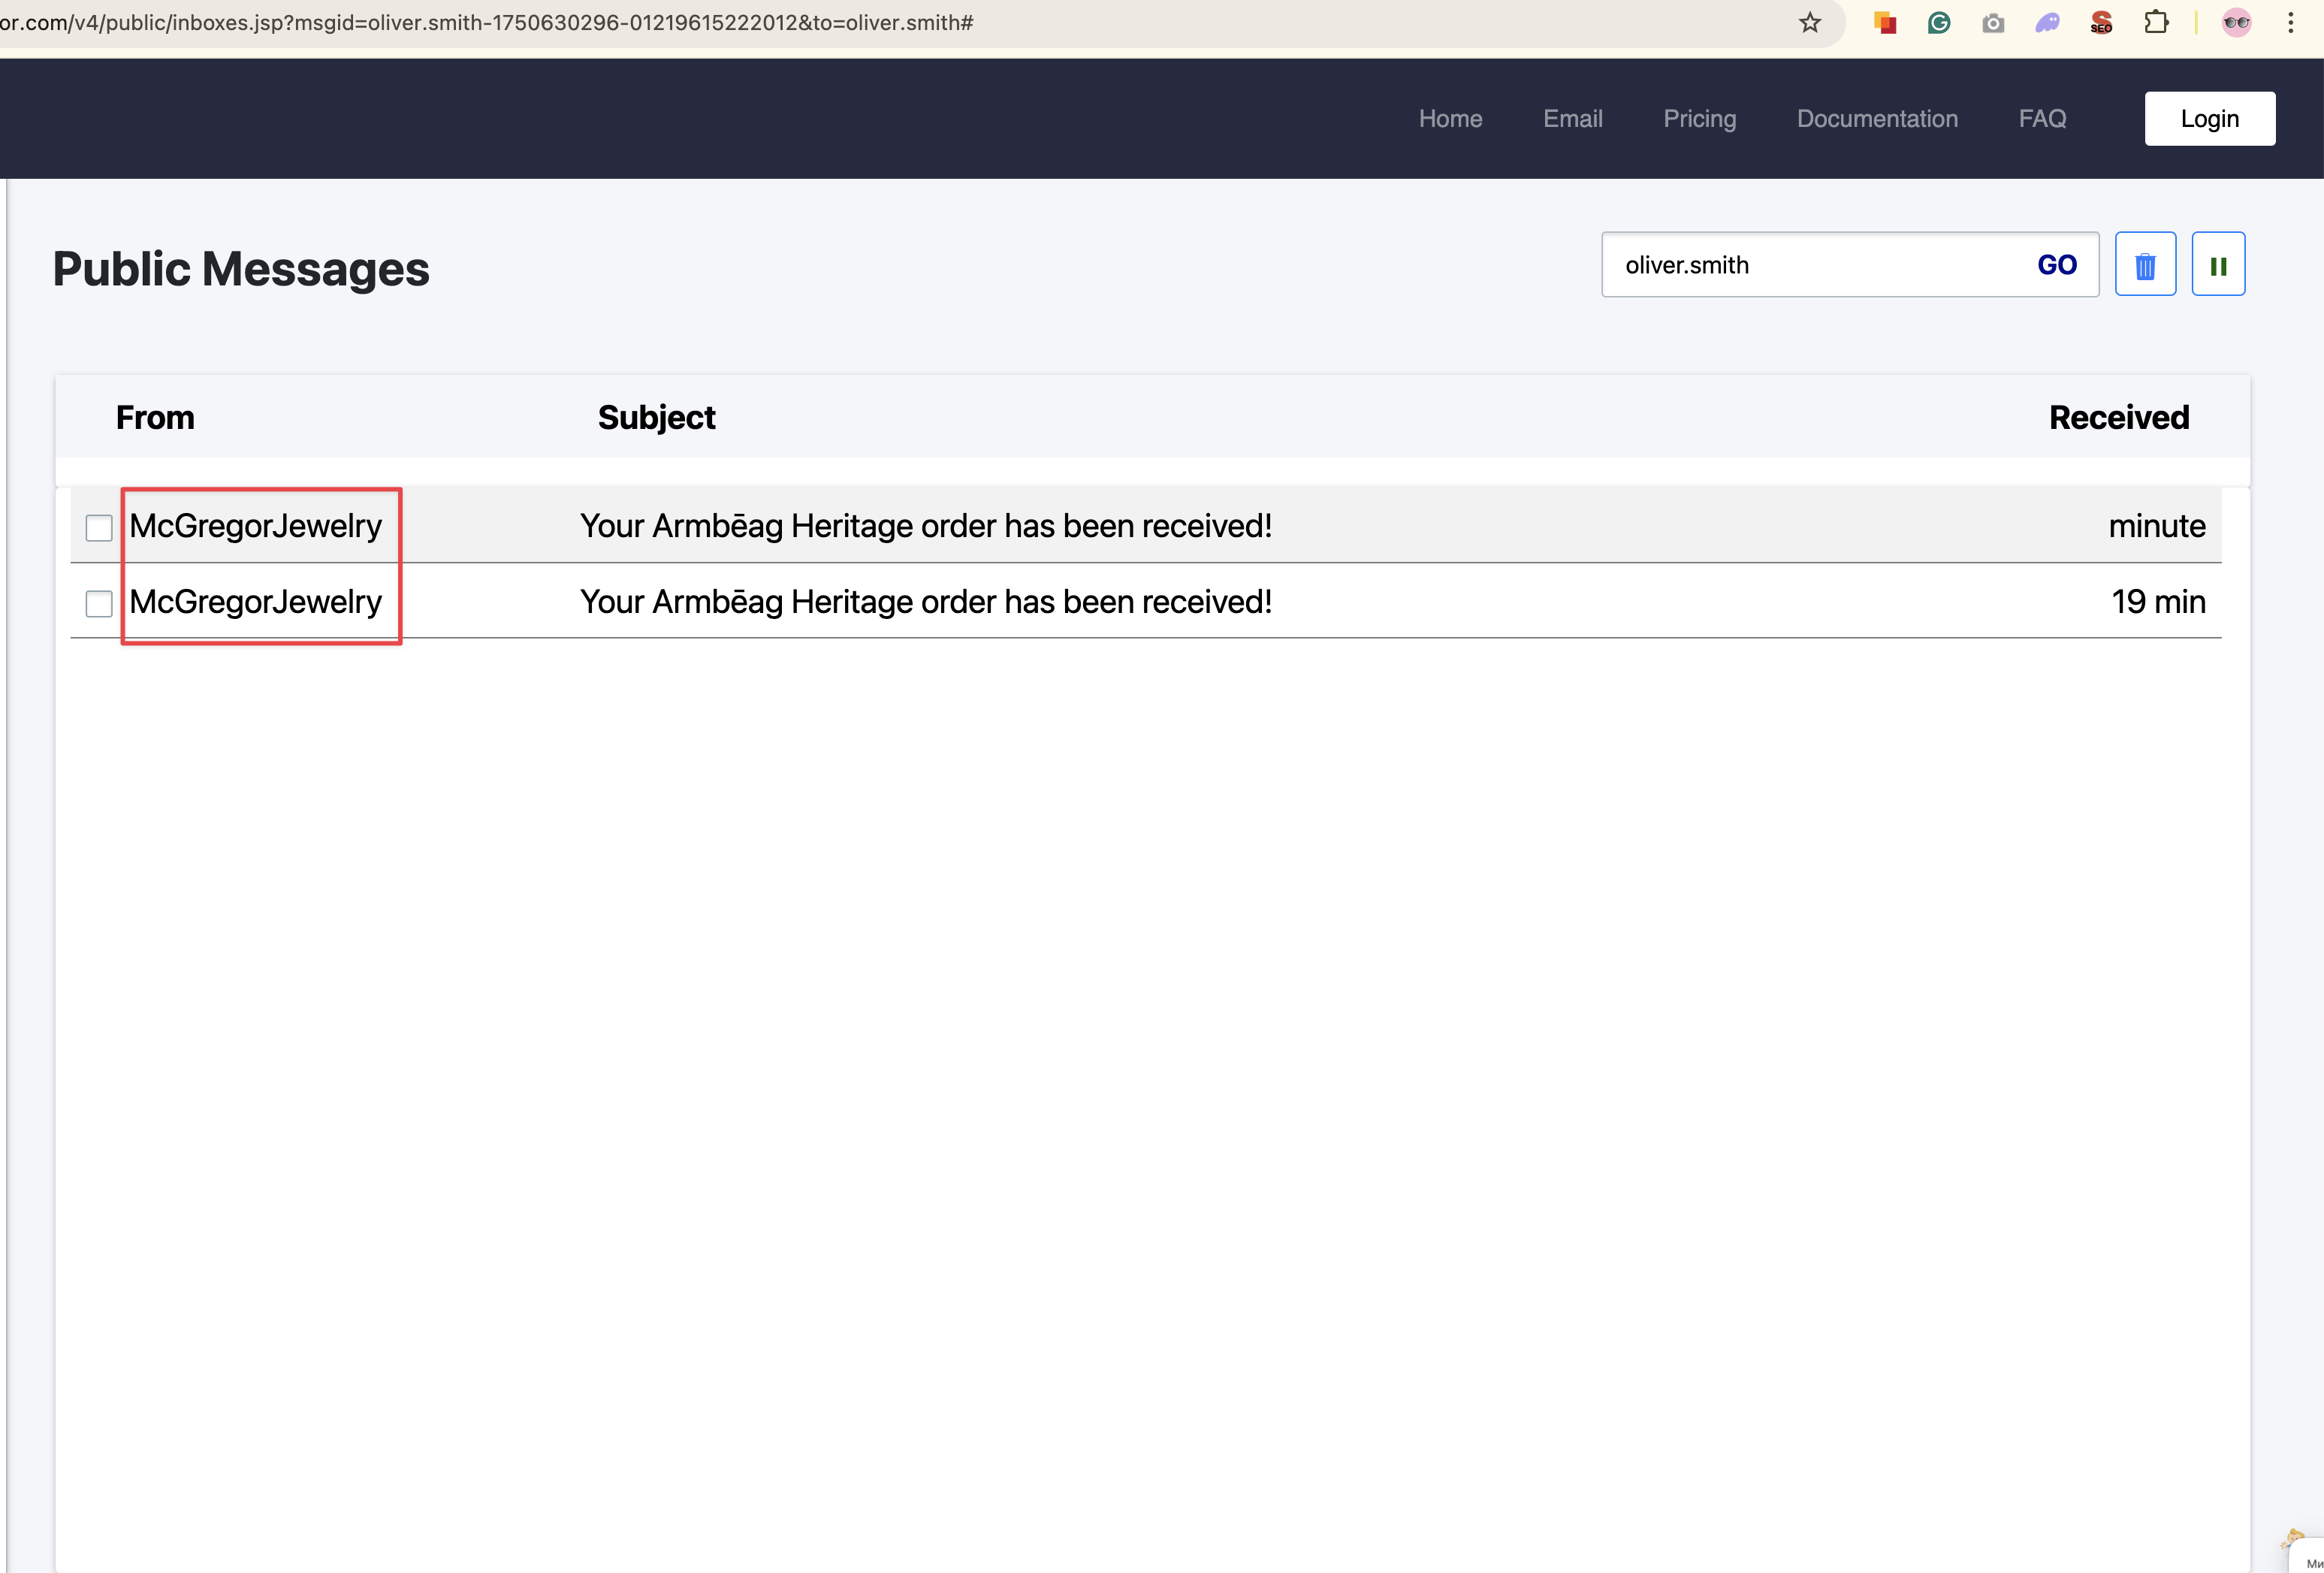Open the Documentation nav item
The image size is (2324, 1573).
click(x=1876, y=119)
